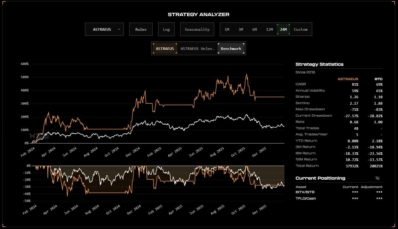Choose Custom date range option
Image resolution: width=398 pixels, height=229 pixels.
click(x=301, y=29)
